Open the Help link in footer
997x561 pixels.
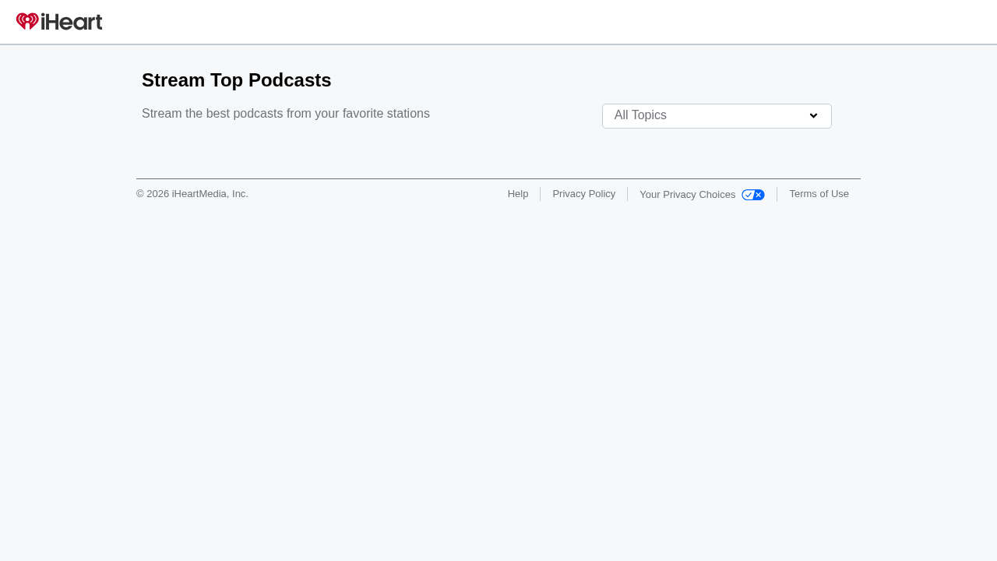(x=517, y=194)
